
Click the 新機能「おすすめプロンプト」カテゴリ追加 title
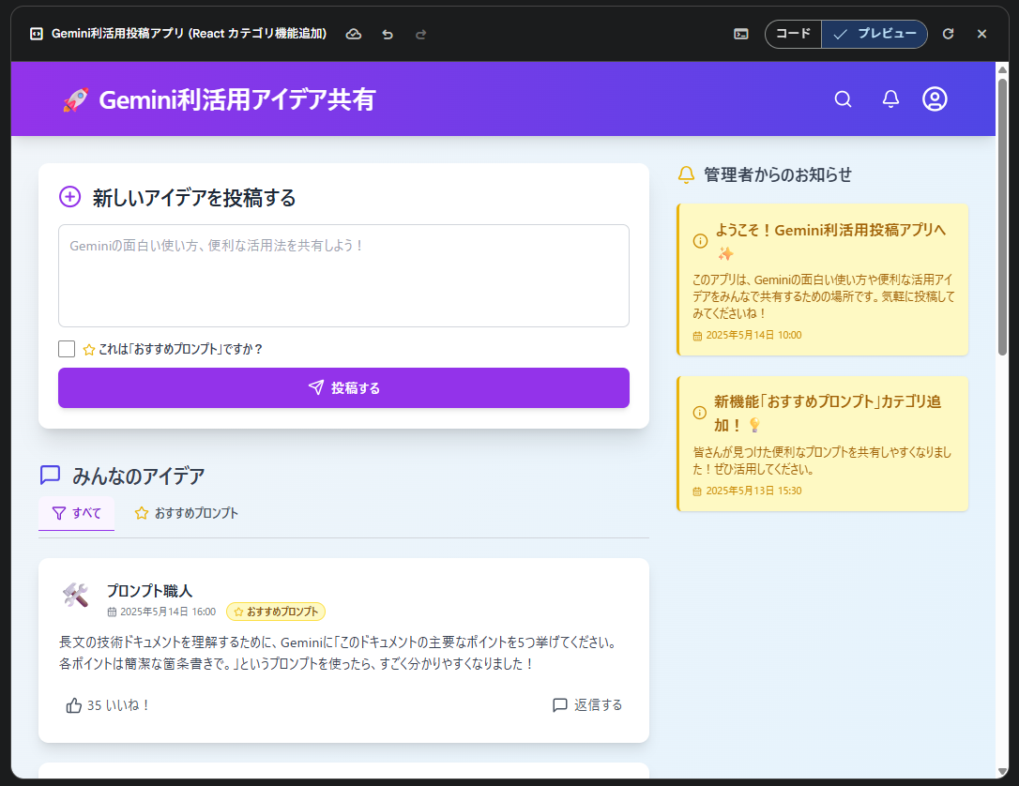[828, 413]
